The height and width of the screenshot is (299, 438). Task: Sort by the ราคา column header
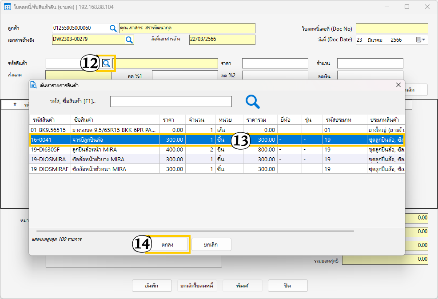(168, 120)
